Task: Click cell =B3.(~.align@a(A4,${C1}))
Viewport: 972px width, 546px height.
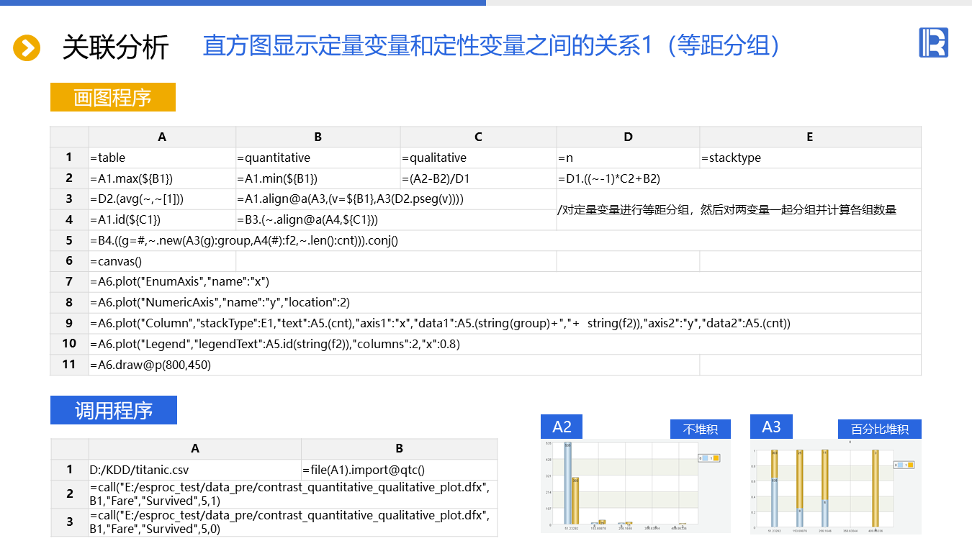Action: click(396, 220)
